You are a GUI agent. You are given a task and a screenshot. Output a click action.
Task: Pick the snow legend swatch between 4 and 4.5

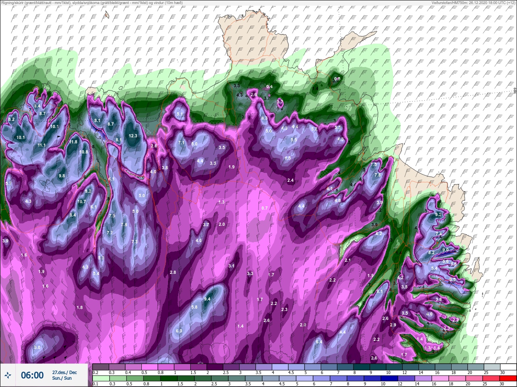click(x=281, y=367)
